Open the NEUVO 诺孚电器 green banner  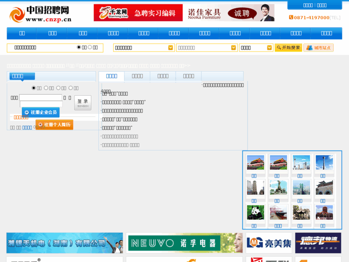pos(184,243)
